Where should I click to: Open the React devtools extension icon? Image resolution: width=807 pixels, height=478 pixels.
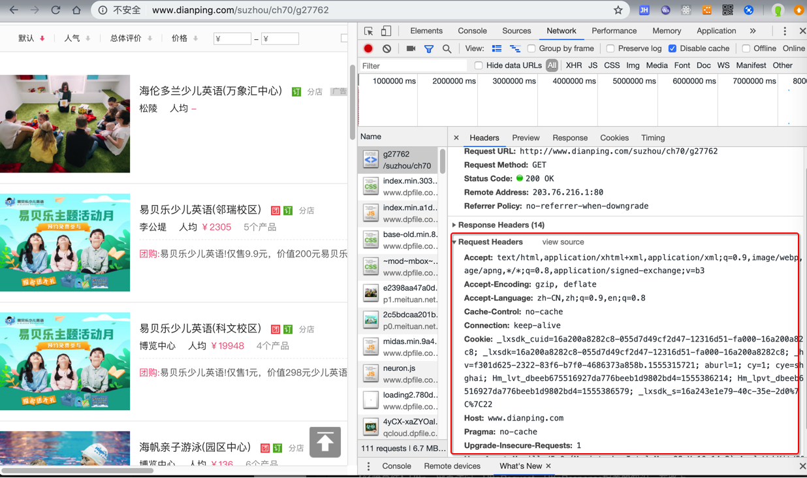coord(686,10)
